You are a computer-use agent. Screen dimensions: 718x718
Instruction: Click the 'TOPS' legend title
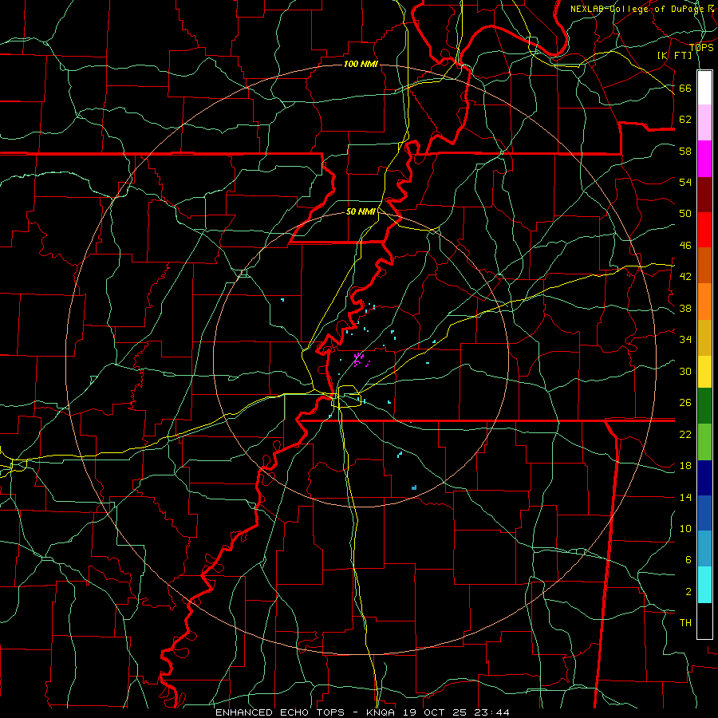701,48
